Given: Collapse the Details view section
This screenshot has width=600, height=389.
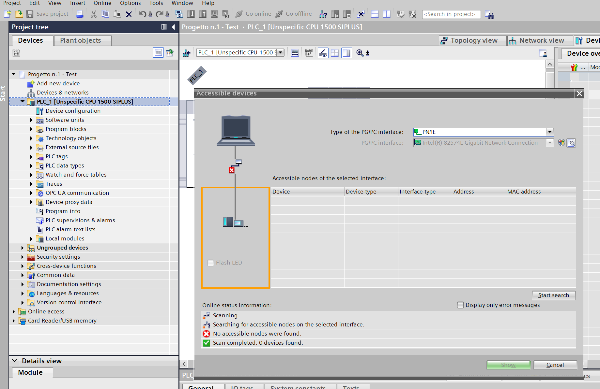Looking at the screenshot, I should point(14,361).
